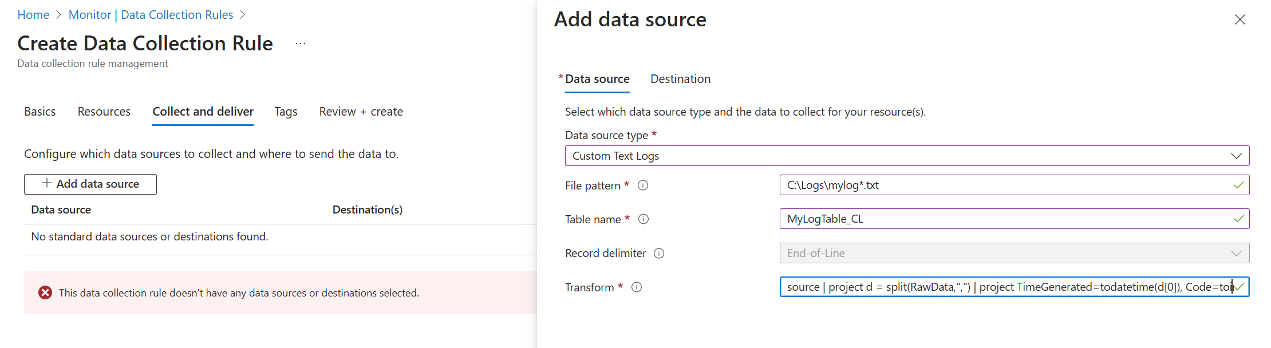Go to the Resources tab
Viewport: 1271px width, 348px height.
(x=104, y=112)
